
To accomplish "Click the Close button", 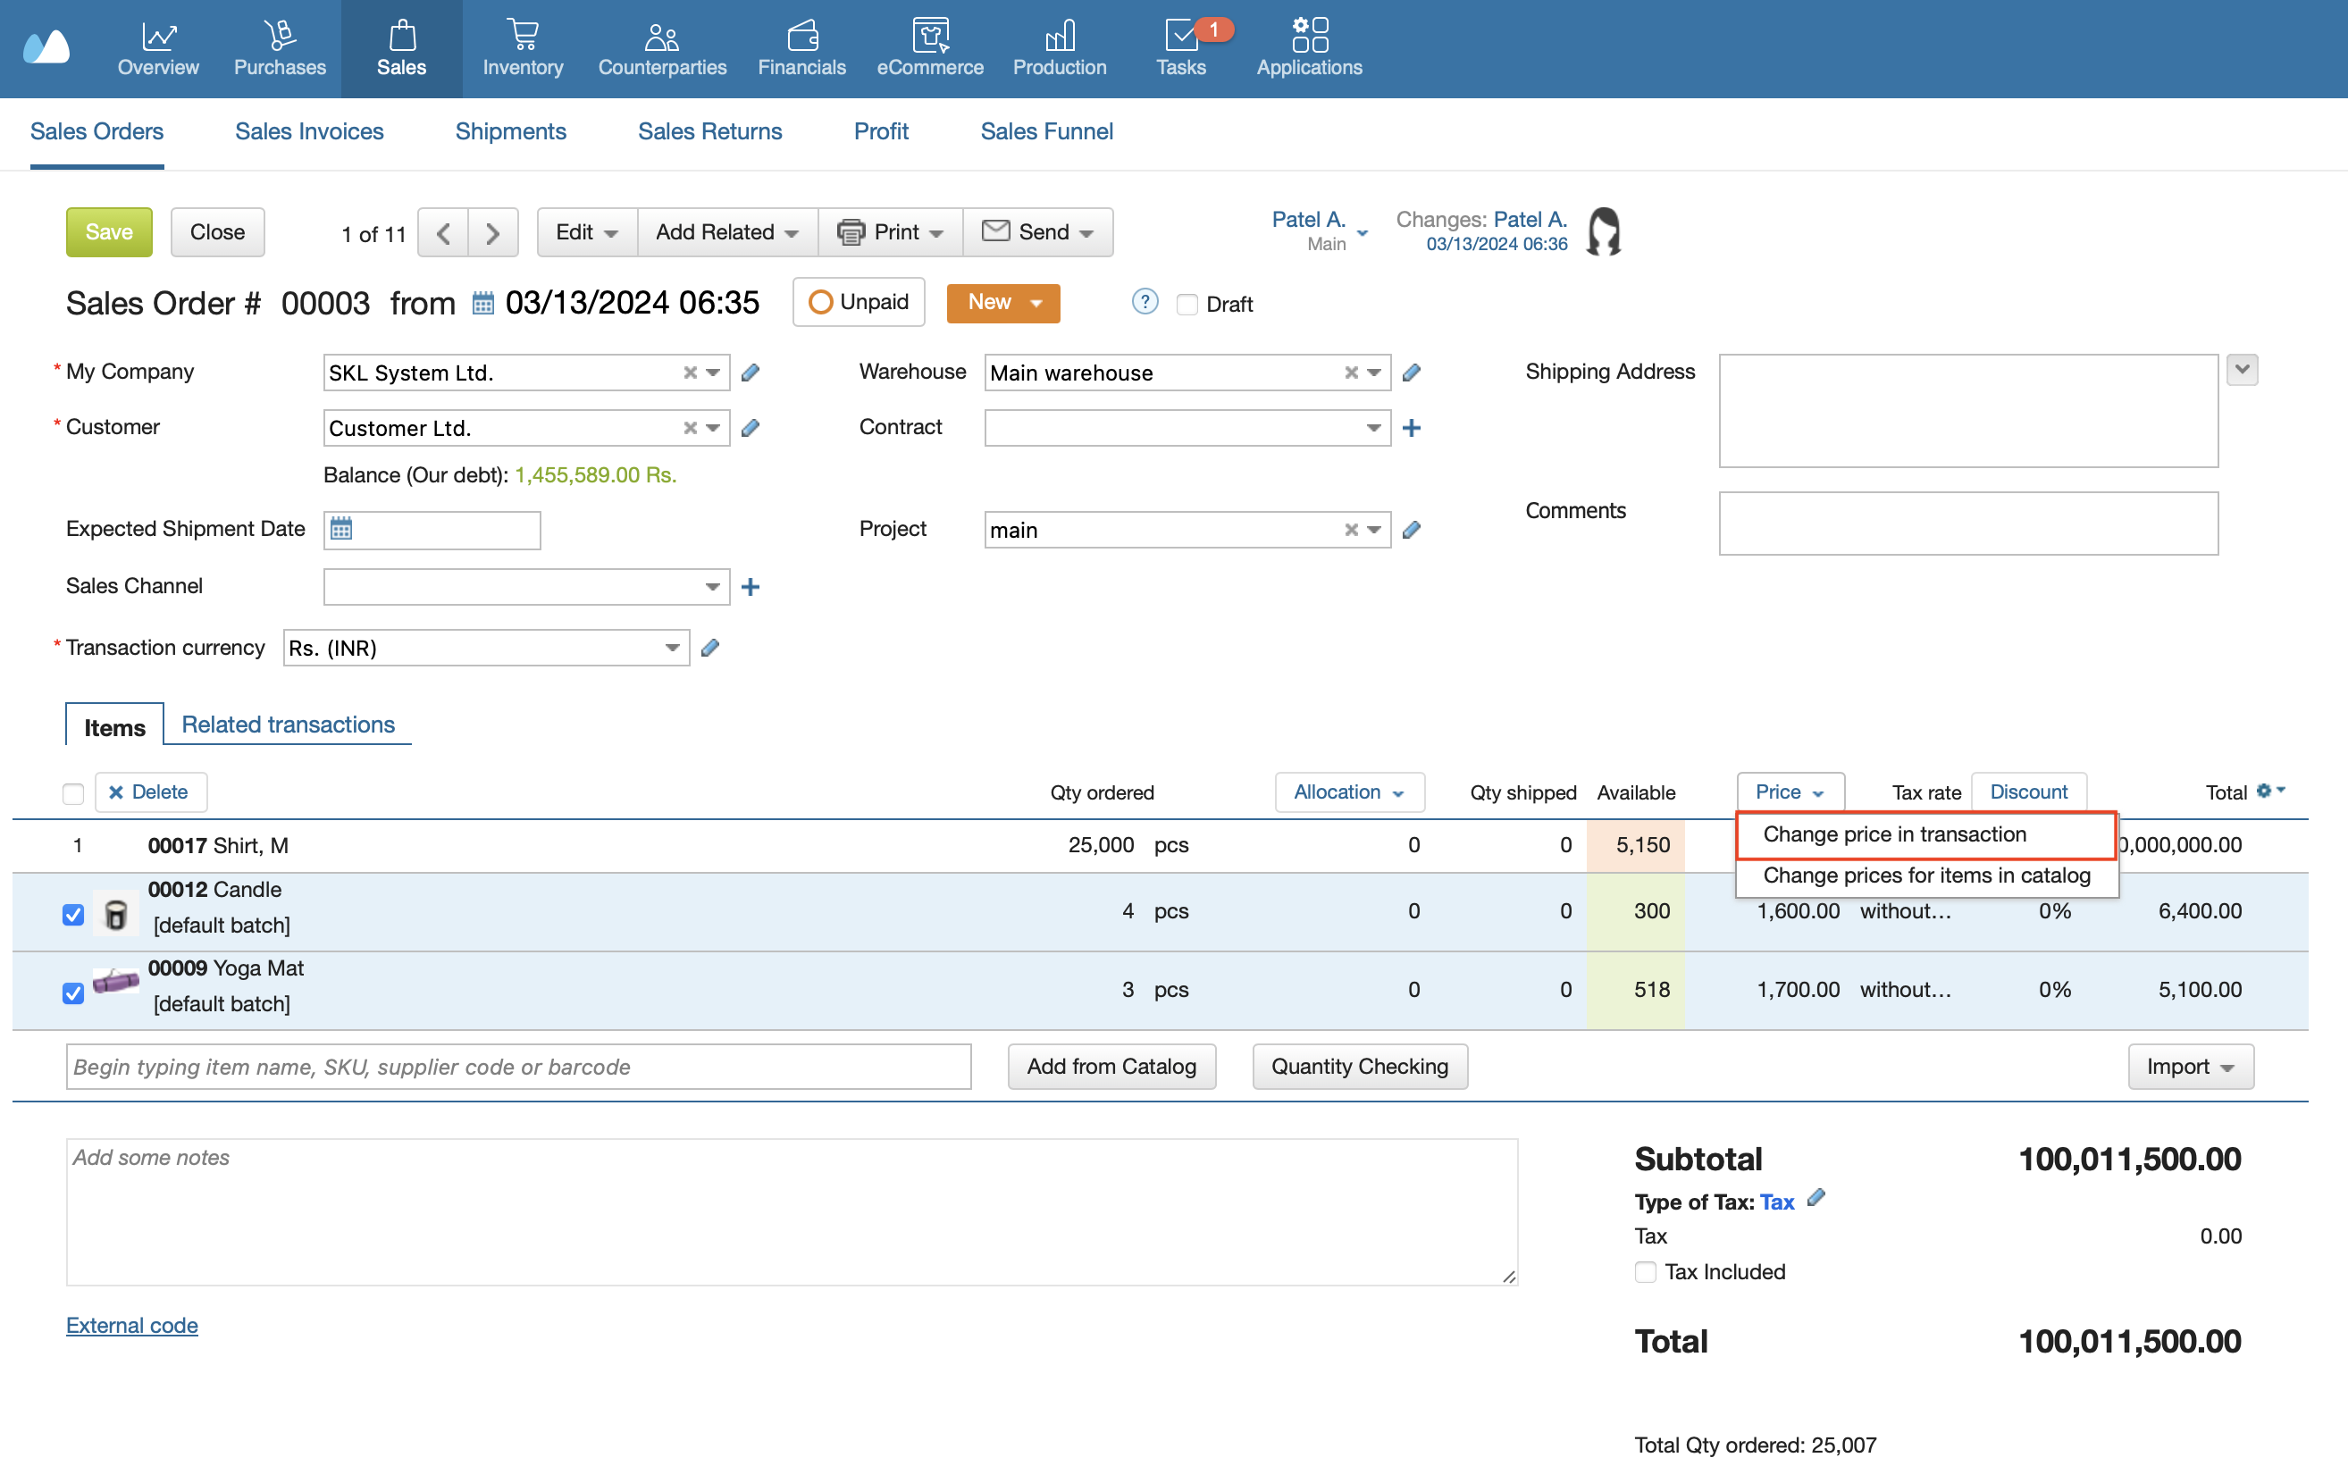I will pyautogui.click(x=217, y=232).
